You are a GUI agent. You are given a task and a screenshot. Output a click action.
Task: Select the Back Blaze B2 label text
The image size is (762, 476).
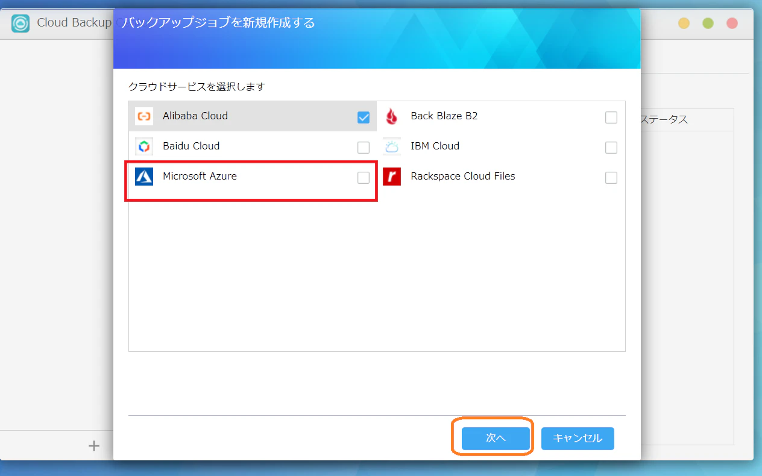(444, 116)
